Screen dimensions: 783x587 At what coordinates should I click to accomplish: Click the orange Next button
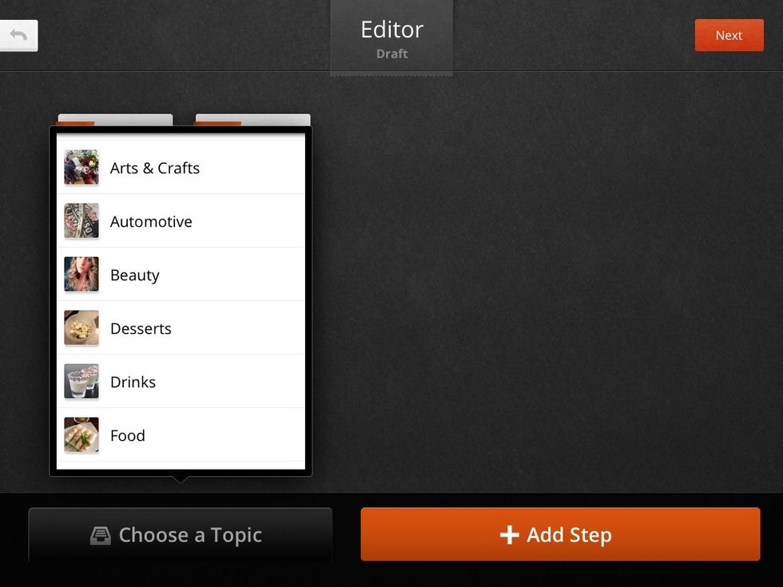[729, 35]
